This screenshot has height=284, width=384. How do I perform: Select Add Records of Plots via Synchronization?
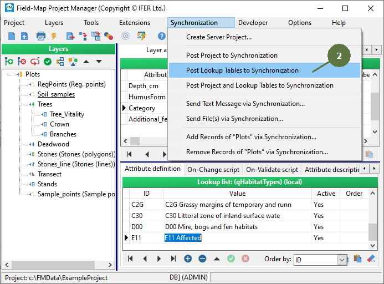[264, 137]
